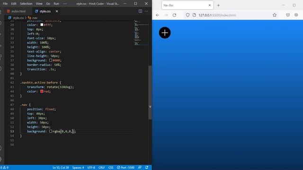Viewport: 303px width, 170px height.
Task: Open the File menu in VS Code
Action: pyautogui.click(x=5, y=3)
